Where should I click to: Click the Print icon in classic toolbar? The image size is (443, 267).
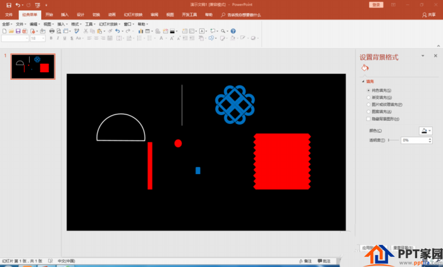[52, 31]
